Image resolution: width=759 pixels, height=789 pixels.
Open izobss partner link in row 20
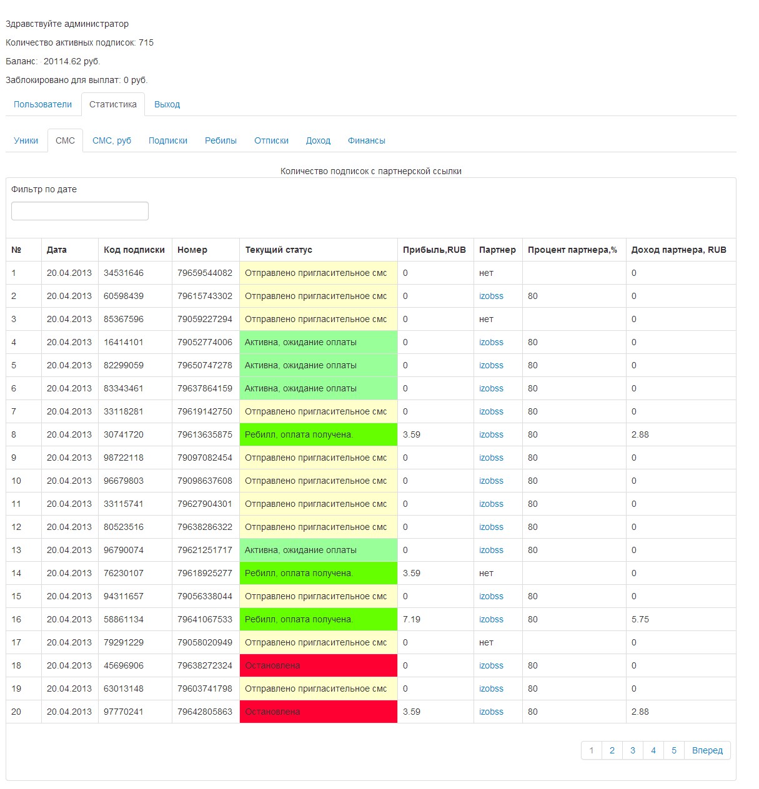coord(491,712)
